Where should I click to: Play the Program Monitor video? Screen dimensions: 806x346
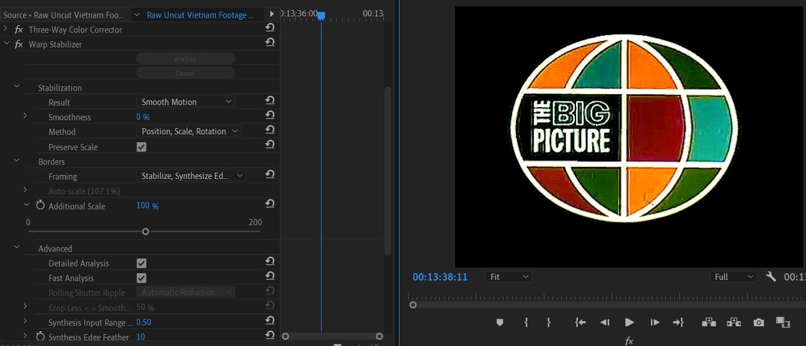tap(629, 322)
